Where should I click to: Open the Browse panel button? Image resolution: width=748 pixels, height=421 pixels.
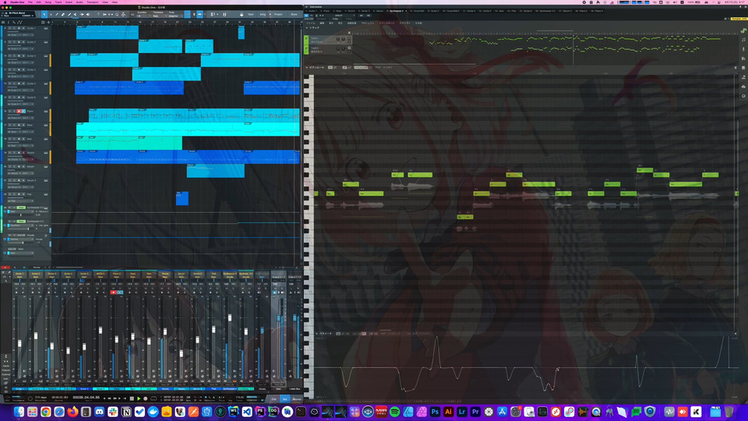click(296, 399)
